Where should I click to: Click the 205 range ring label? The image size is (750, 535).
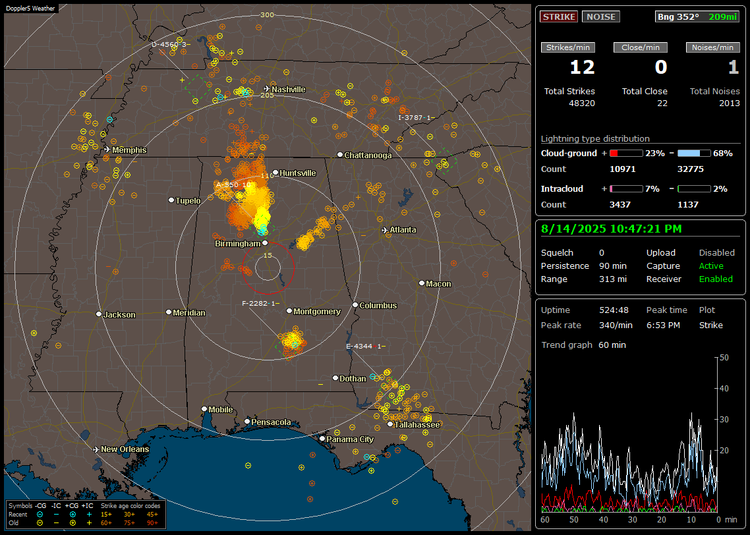267,95
